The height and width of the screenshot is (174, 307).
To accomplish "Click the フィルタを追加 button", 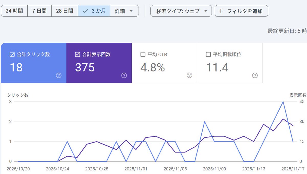I will [241, 11].
